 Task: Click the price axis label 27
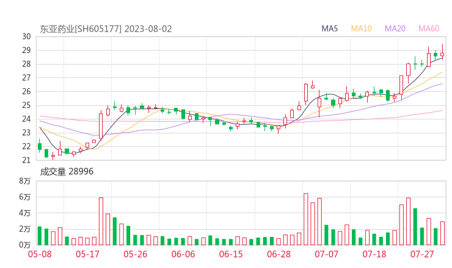click(26, 77)
